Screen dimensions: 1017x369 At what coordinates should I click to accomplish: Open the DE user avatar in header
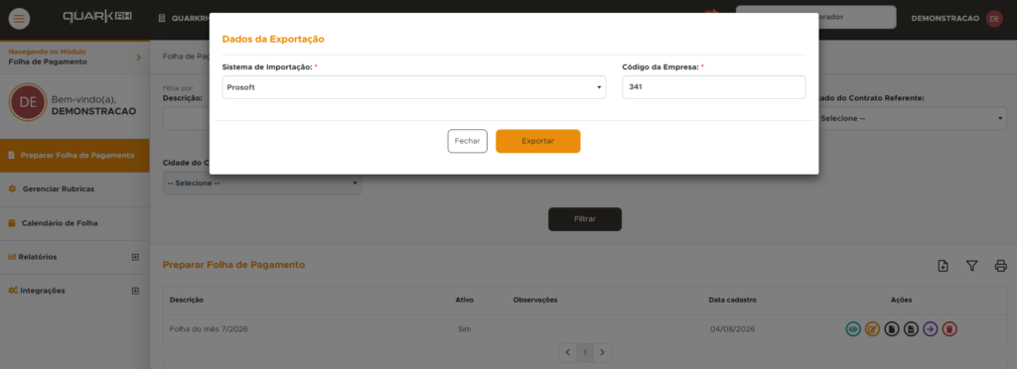[x=994, y=18]
